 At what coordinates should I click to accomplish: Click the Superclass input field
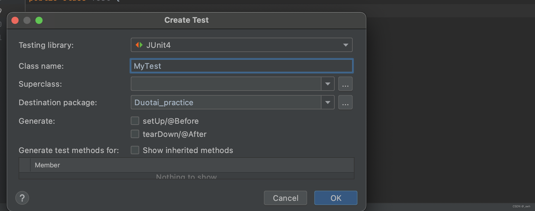tap(226, 84)
